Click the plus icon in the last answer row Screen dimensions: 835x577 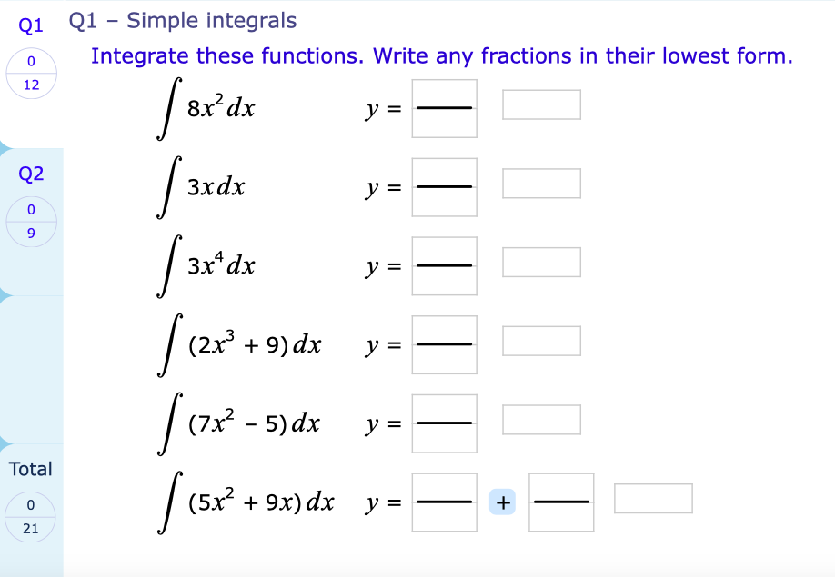click(x=502, y=502)
